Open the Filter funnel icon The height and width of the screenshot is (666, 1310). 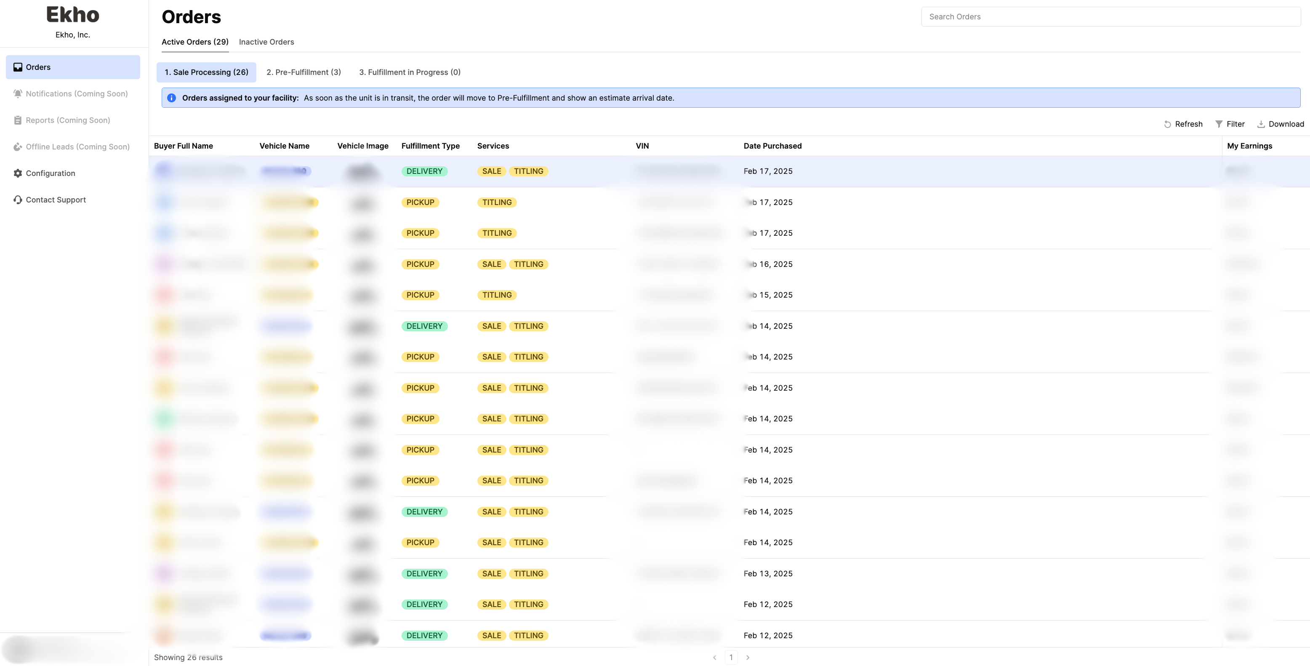tap(1219, 124)
